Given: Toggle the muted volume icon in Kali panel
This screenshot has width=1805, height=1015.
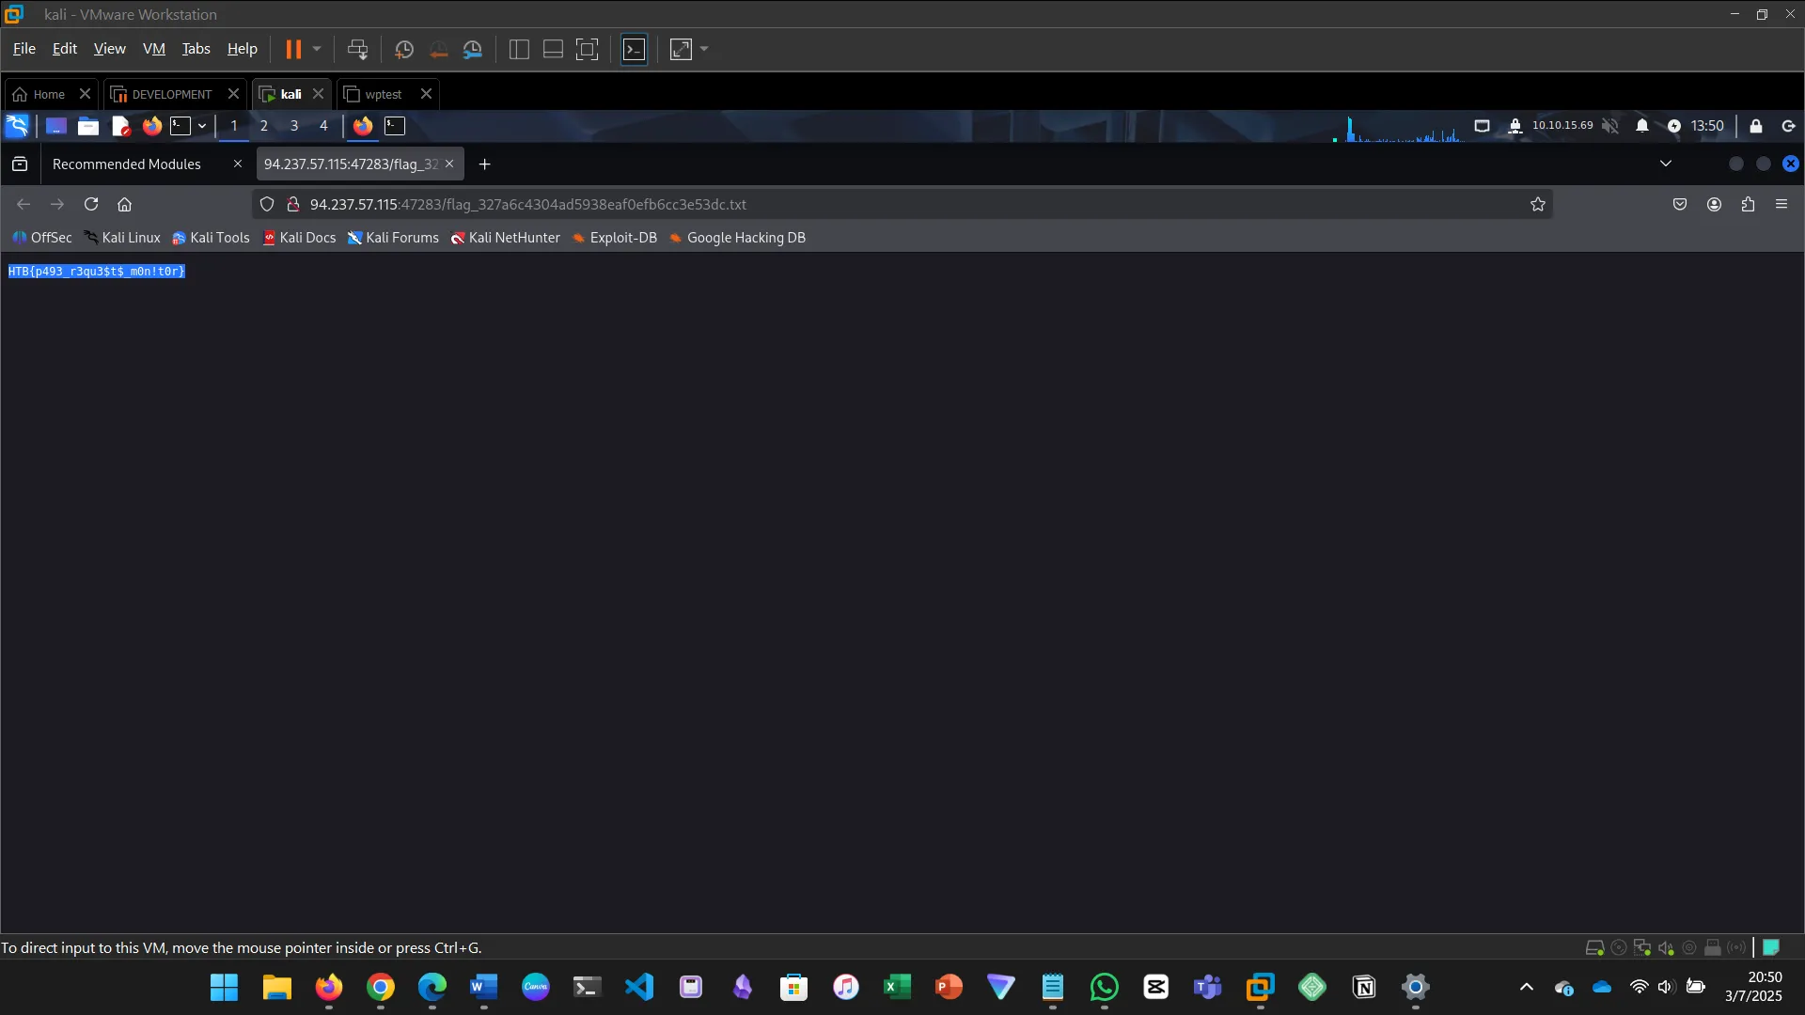Looking at the screenshot, I should tap(1610, 126).
